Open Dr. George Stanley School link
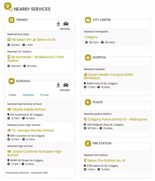 pyautogui.click(x=33, y=131)
